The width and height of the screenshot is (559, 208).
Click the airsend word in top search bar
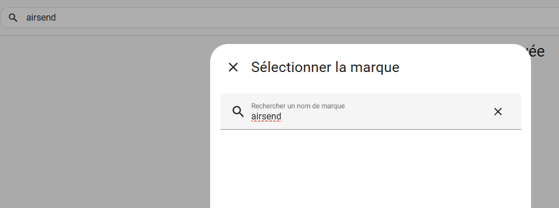click(x=41, y=18)
